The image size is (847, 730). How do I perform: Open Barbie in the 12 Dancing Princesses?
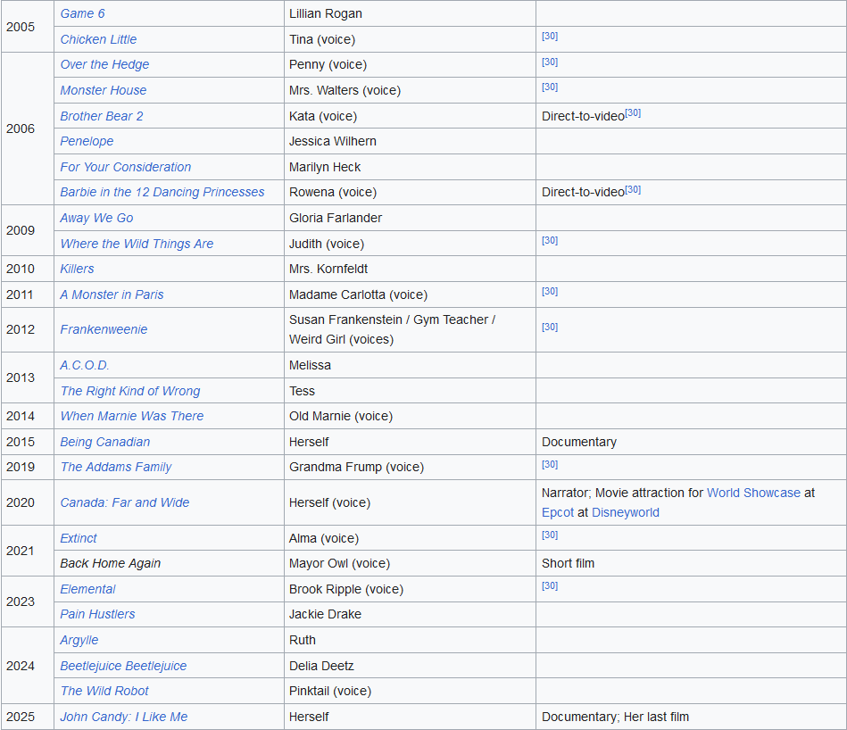[162, 192]
